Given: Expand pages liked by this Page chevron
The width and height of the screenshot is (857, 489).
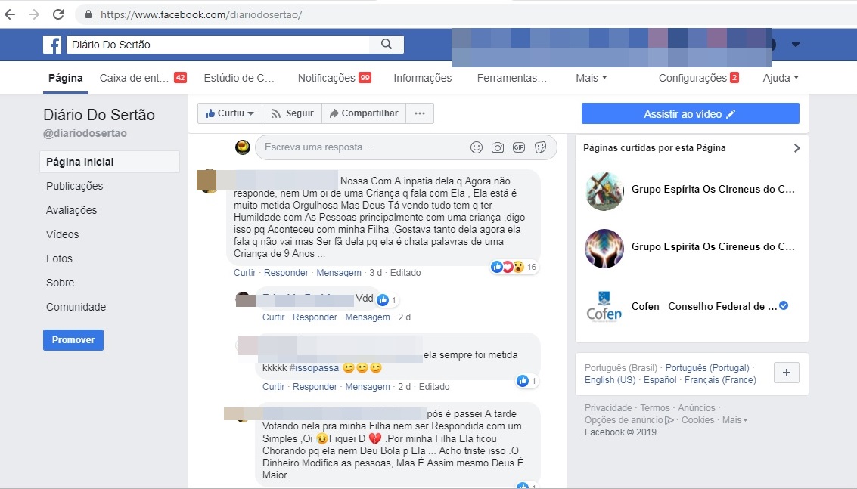Looking at the screenshot, I should [x=797, y=147].
